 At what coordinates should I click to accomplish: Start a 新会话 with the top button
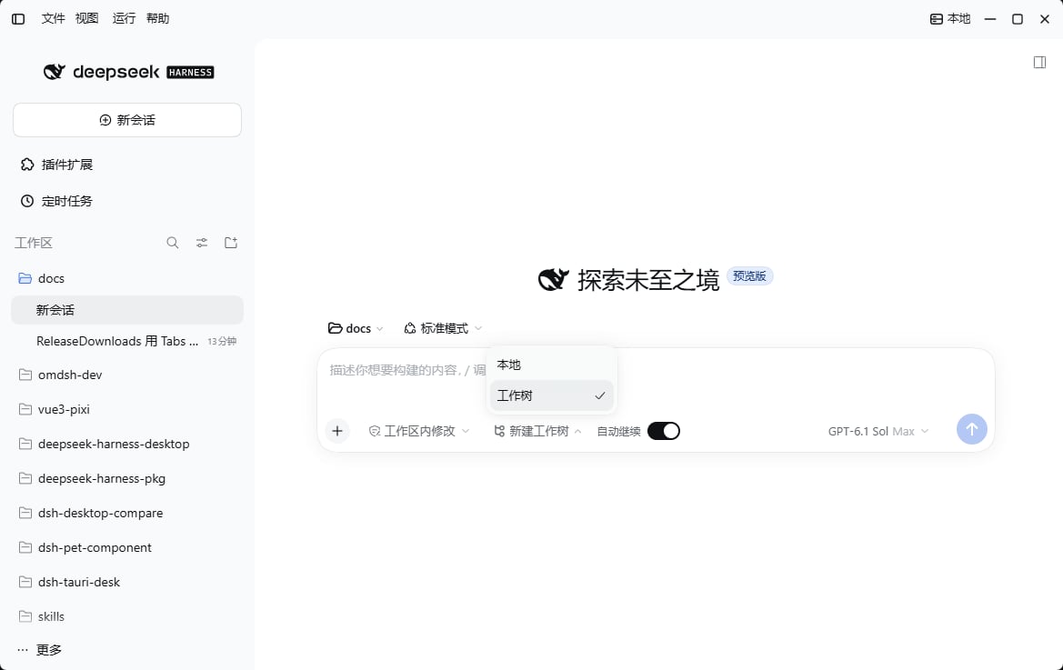127,120
